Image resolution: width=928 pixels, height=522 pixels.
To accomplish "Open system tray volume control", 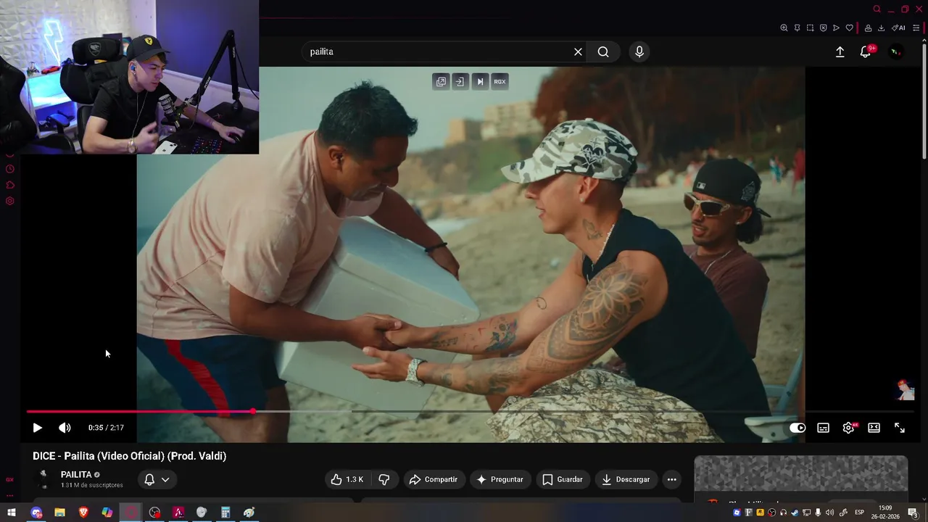I will (x=829, y=513).
